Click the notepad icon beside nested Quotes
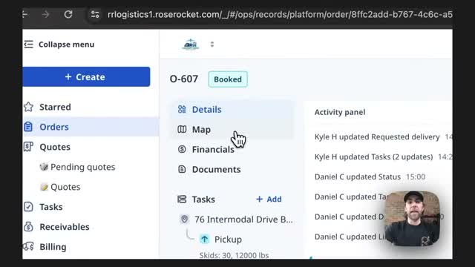 (44, 187)
